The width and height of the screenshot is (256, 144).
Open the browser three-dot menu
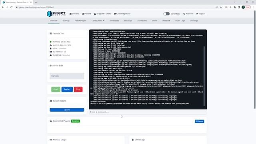(x=253, y=7)
